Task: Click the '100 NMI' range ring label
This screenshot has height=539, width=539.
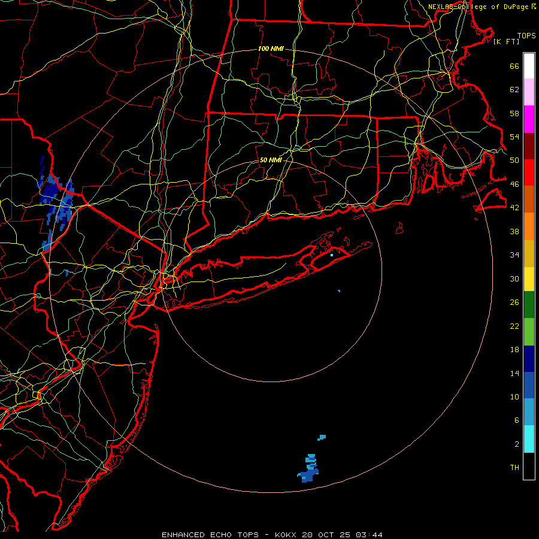Action: point(271,49)
